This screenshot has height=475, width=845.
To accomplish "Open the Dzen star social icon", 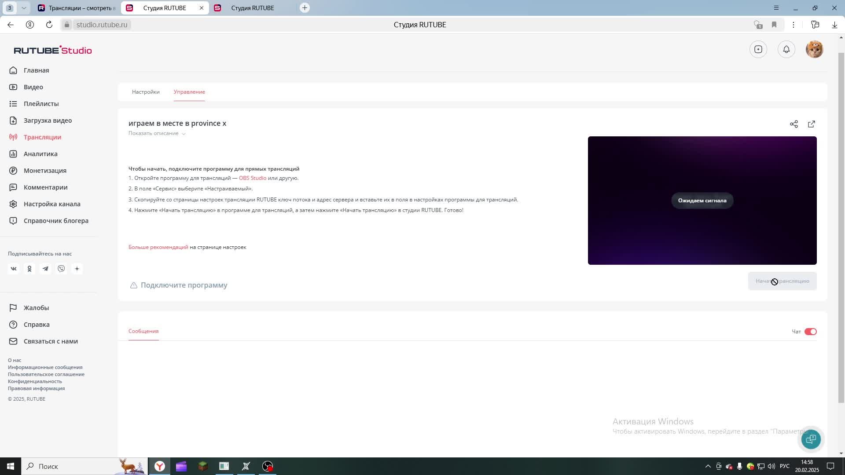I will coord(77,269).
